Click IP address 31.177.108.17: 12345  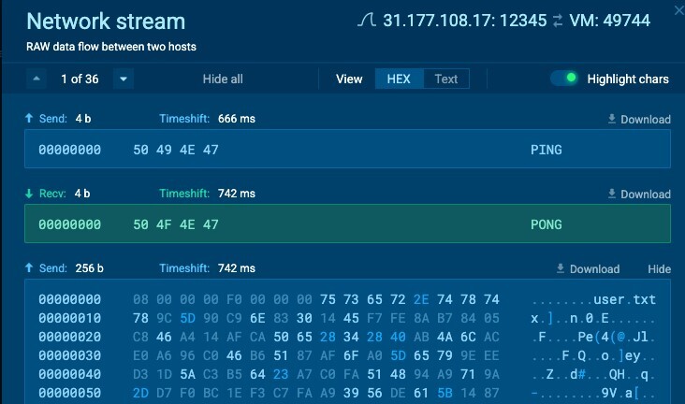[x=465, y=21]
